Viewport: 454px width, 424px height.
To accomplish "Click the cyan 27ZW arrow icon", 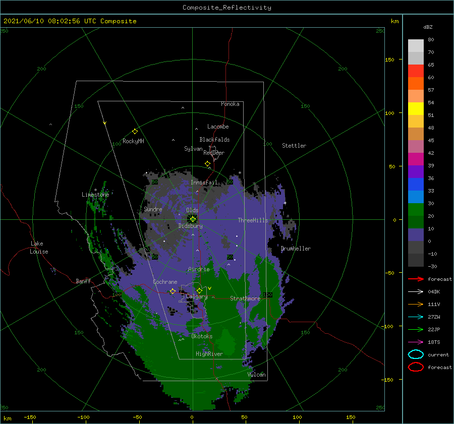I will point(416,317).
